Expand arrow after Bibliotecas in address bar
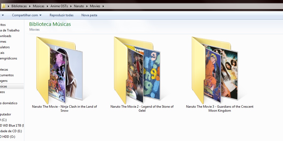Image resolution: width=283 pixels, height=141 pixels. coord(30,6)
